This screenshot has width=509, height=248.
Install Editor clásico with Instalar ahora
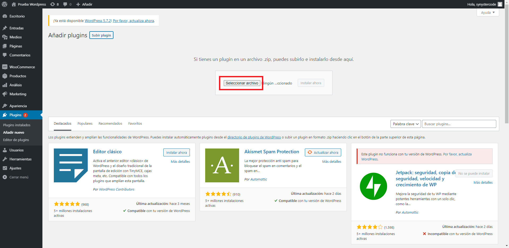[177, 152]
